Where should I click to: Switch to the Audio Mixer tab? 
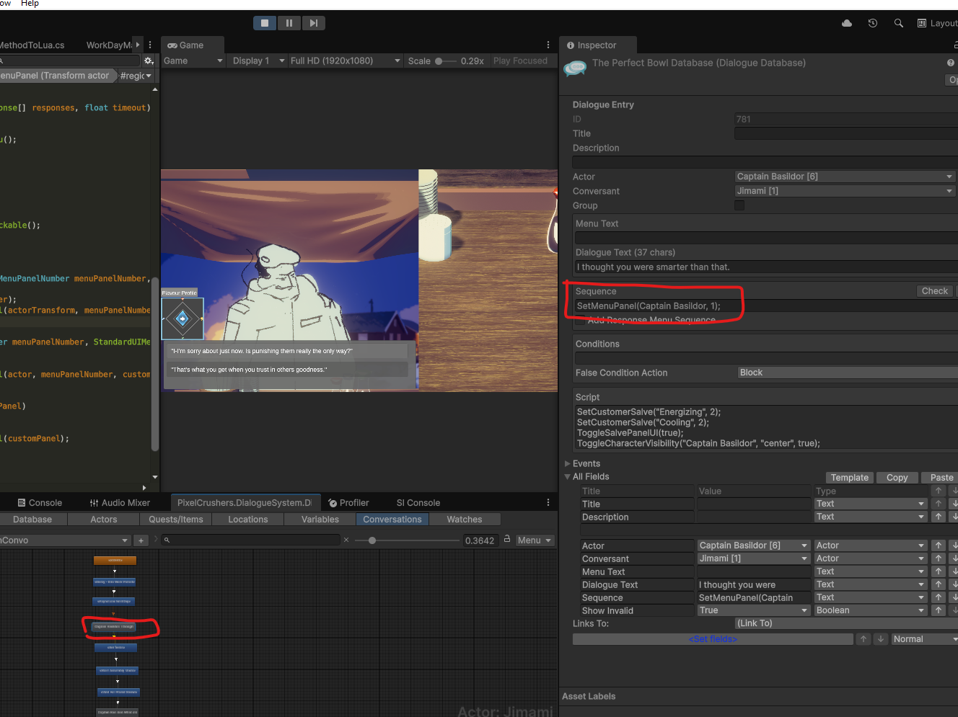pos(120,502)
